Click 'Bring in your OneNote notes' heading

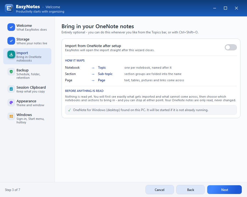(x=98, y=26)
